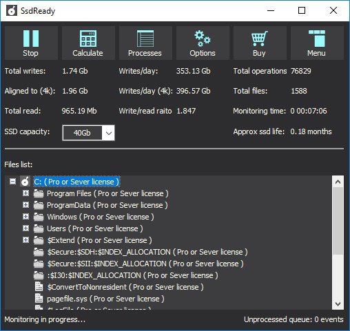This screenshot has width=350, height=331.
Task: Select the $ConvertToNonresident file entry
Action: pyautogui.click(x=125, y=287)
